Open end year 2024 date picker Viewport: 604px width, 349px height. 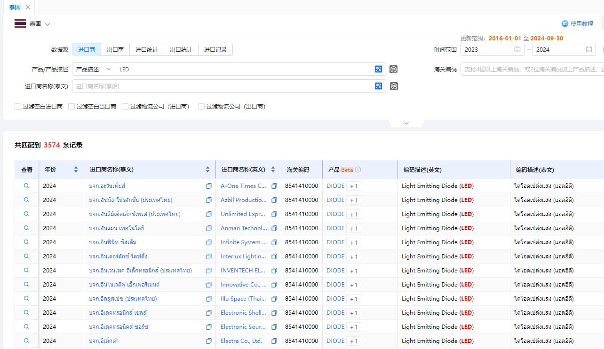click(564, 49)
